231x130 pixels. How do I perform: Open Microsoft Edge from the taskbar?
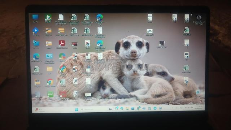click(122, 109)
